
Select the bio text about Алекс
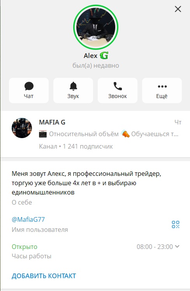coord(86,183)
